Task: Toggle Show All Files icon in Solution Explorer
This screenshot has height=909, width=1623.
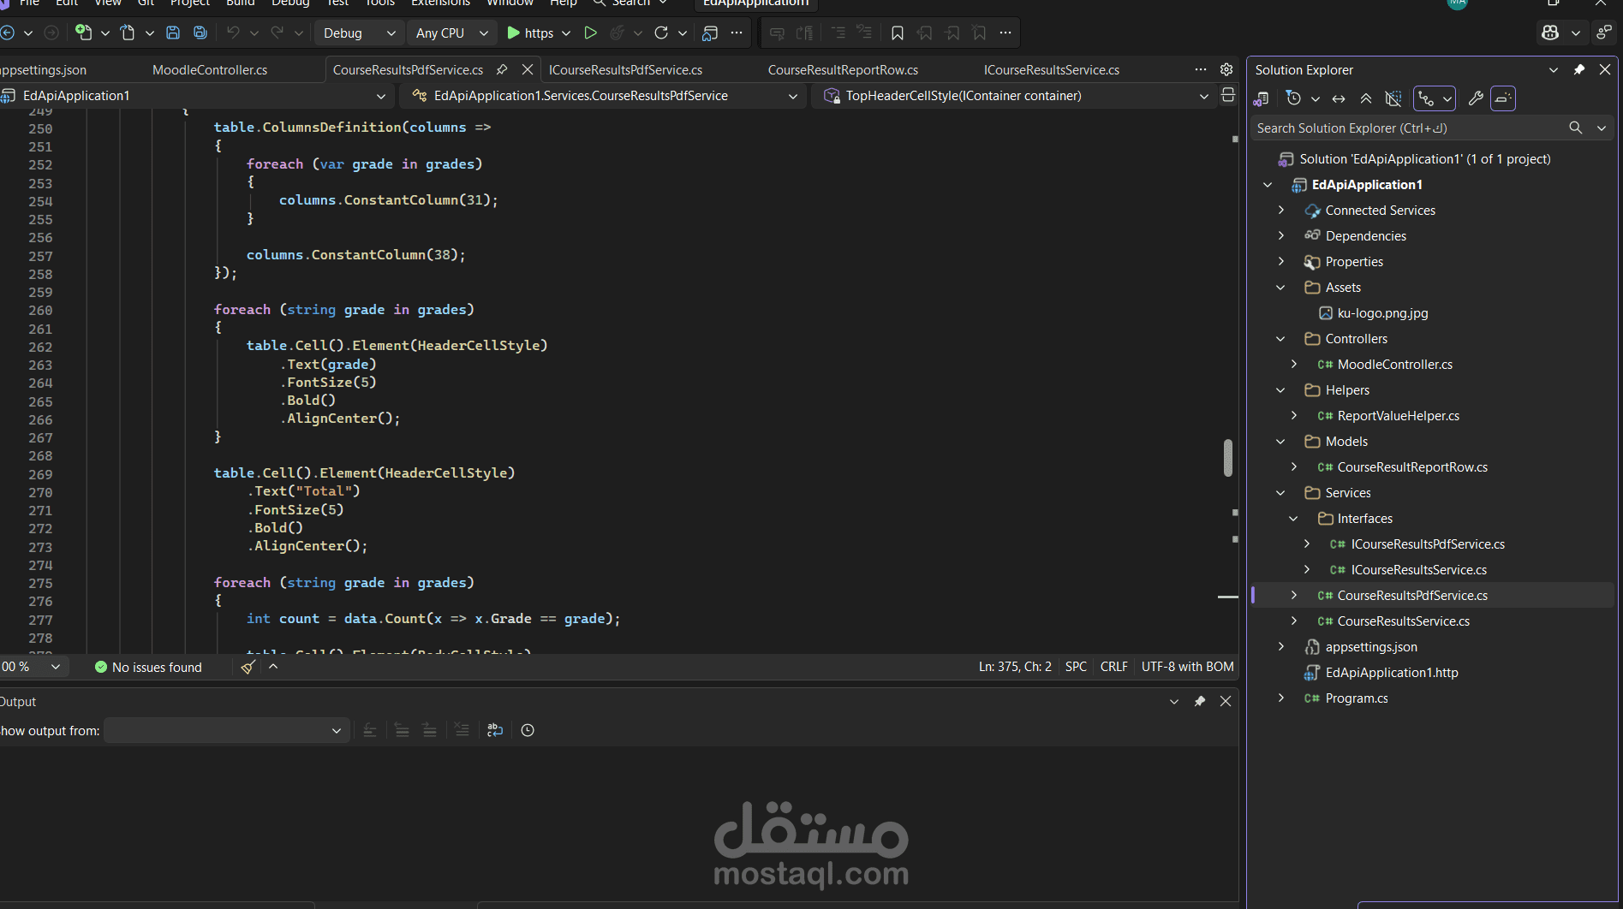Action: pyautogui.click(x=1393, y=98)
